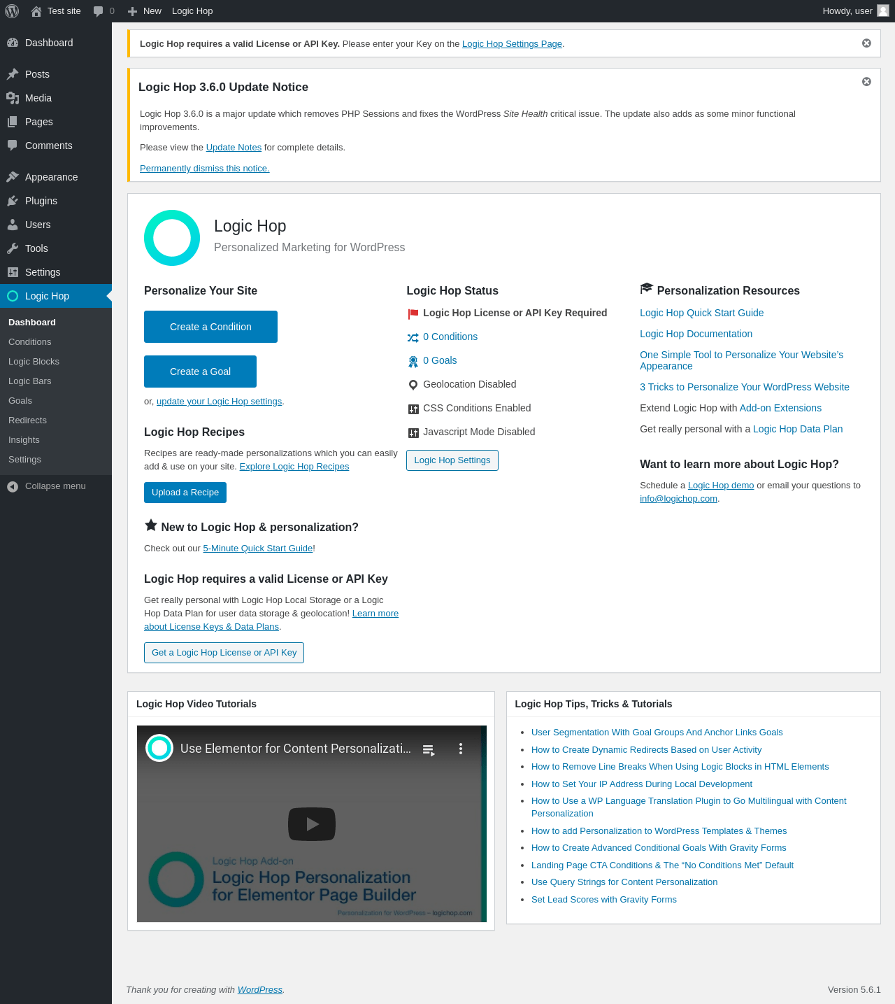
Task: Open the Logic Hop Documentation link
Action: pos(696,334)
